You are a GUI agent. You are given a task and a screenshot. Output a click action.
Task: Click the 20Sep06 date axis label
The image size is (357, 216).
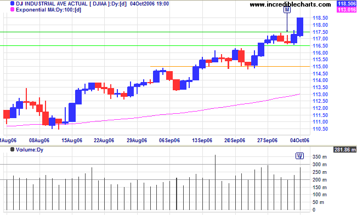point(235,141)
